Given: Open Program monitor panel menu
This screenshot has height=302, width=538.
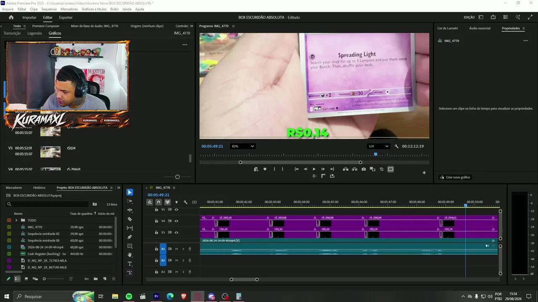Looking at the screenshot, I should pos(233,26).
